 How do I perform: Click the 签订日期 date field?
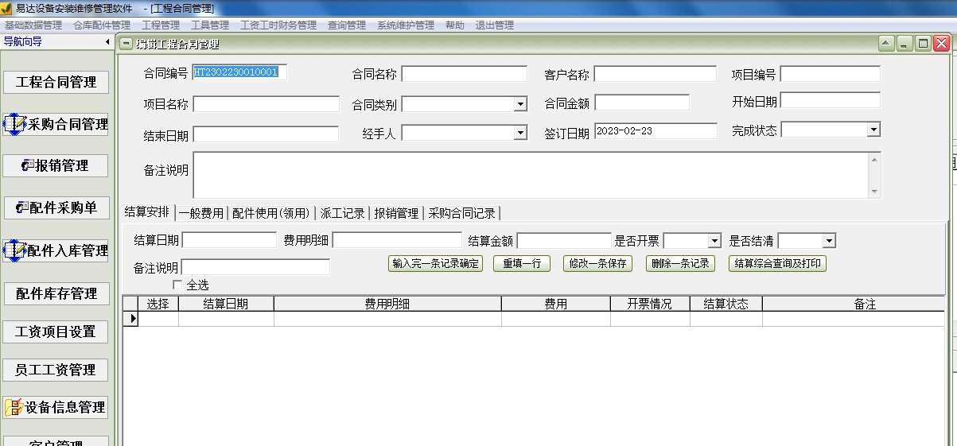tap(656, 131)
